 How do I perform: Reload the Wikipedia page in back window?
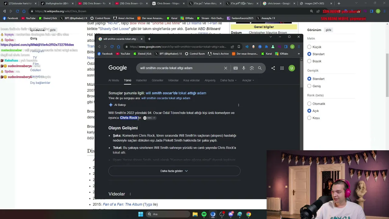17,11
